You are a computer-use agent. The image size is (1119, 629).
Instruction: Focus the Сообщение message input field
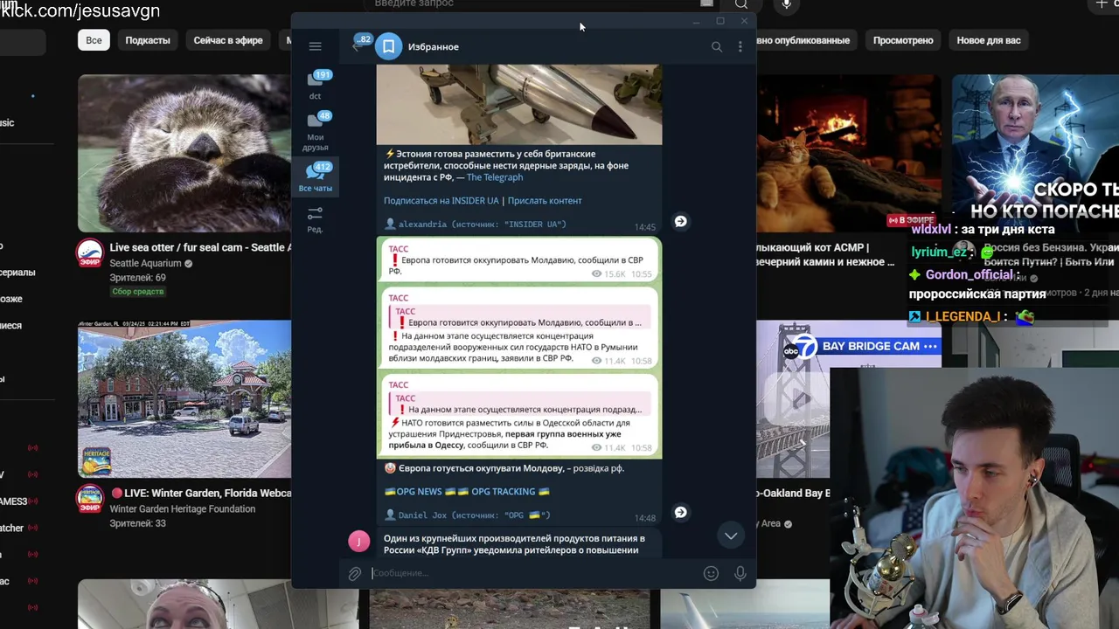(x=533, y=573)
